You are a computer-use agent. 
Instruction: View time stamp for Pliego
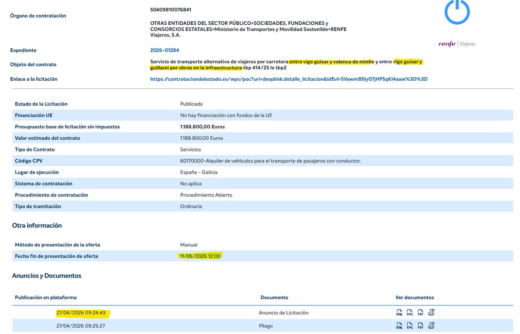431,325
